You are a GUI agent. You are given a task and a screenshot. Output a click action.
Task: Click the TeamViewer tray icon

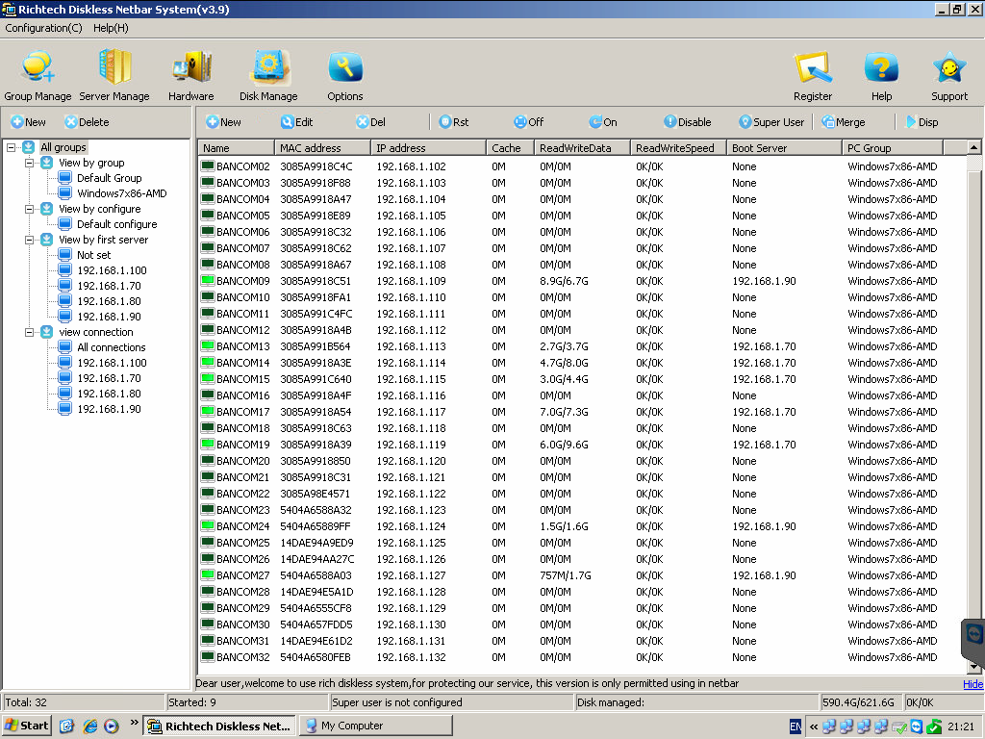(x=917, y=727)
